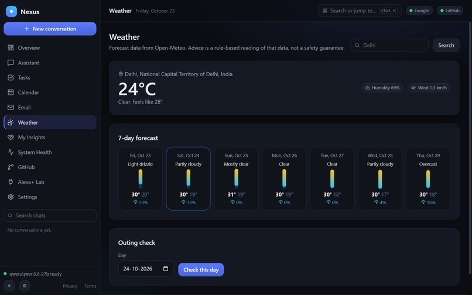The image size is (472, 295).
Task: Navigate to Calendar
Action: 50,92
